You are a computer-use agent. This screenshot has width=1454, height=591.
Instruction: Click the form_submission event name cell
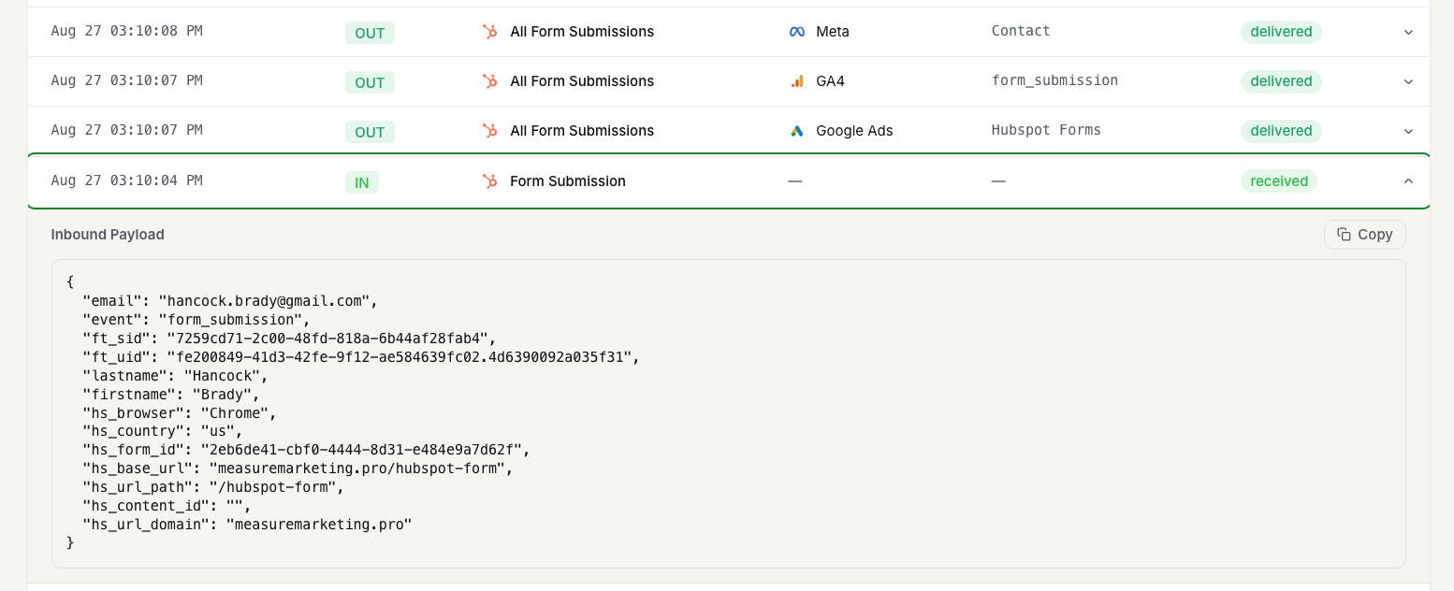(1054, 80)
